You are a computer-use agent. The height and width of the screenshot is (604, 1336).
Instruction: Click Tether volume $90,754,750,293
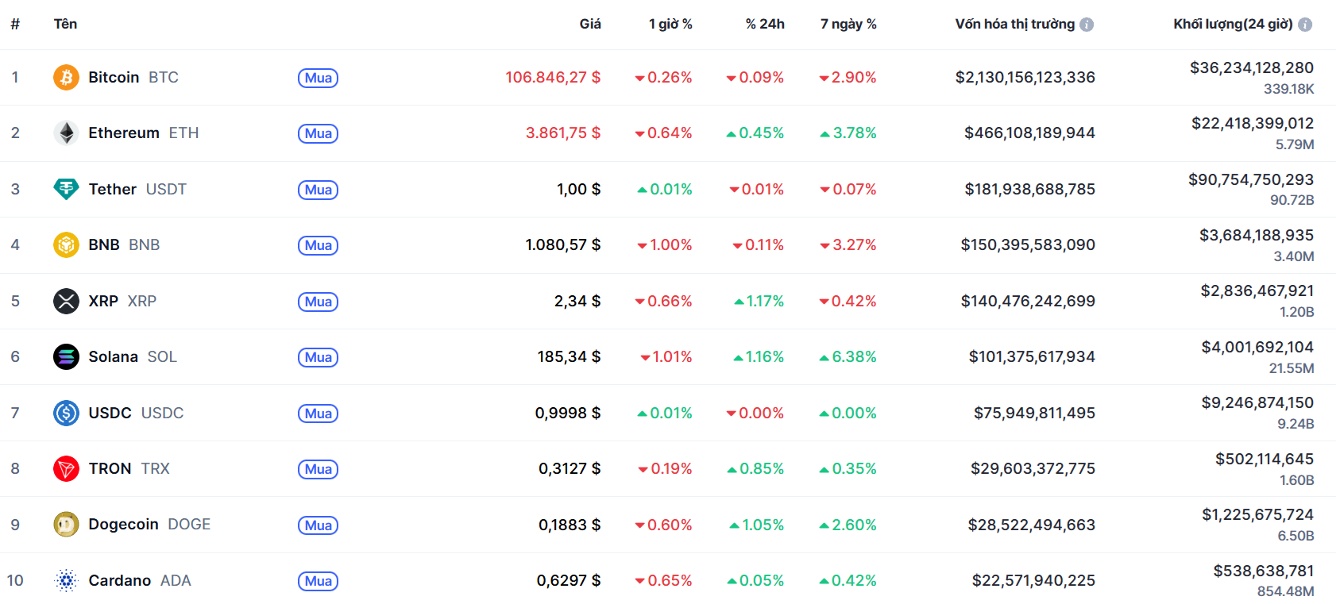(x=1251, y=179)
